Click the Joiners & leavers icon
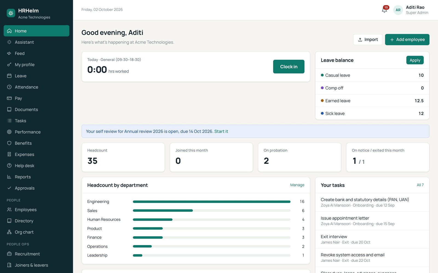 (x=9, y=265)
